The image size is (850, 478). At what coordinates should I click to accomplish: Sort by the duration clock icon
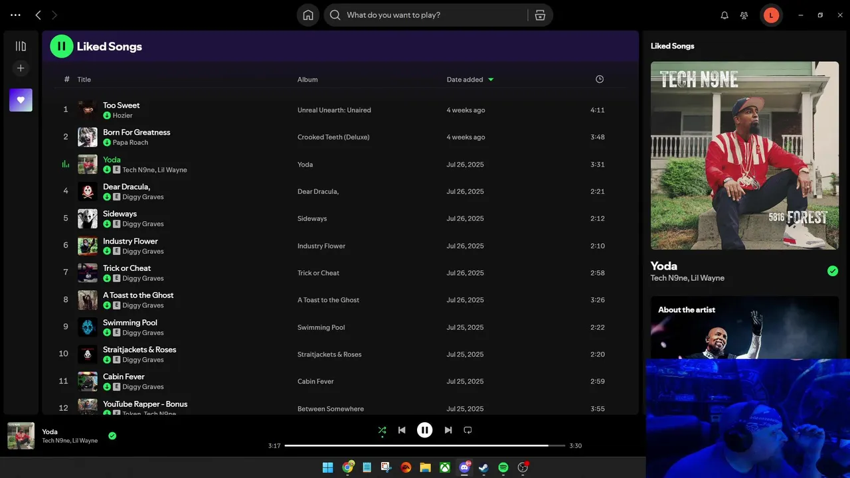pos(600,79)
